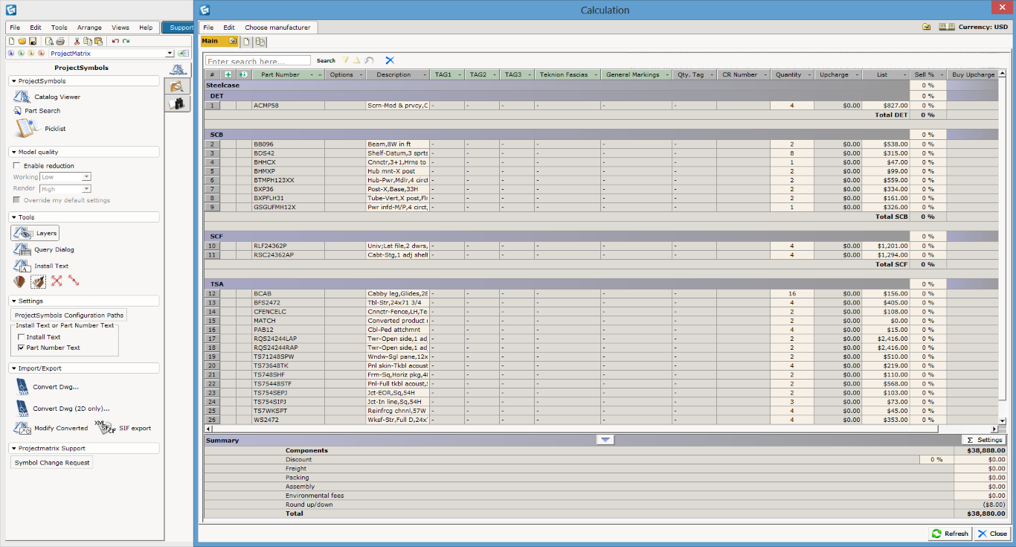Click the red crossed-arrows tool icon
Image resolution: width=1016 pixels, height=547 pixels.
coord(57,281)
